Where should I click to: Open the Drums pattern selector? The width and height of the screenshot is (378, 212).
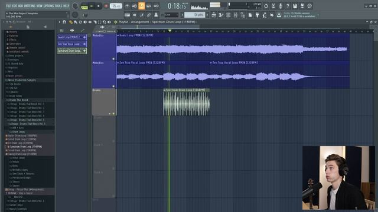pyautogui.click(x=194, y=15)
